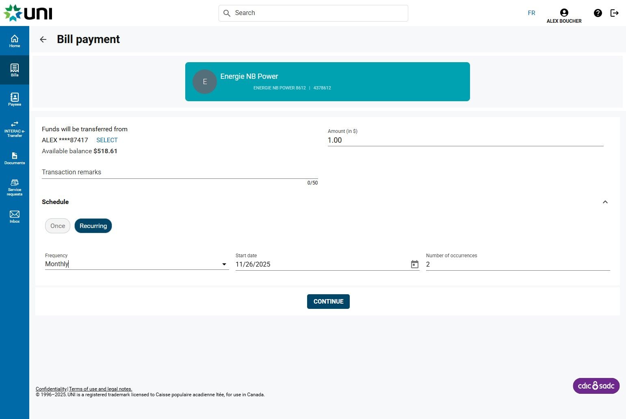Click the UNI logo
Viewport: 626px width, 419px height.
28,13
